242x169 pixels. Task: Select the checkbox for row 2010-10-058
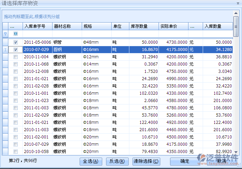tap(16, 152)
